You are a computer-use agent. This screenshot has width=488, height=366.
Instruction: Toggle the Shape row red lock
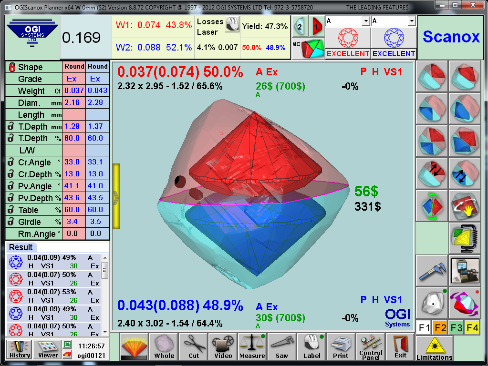pyautogui.click(x=12, y=67)
